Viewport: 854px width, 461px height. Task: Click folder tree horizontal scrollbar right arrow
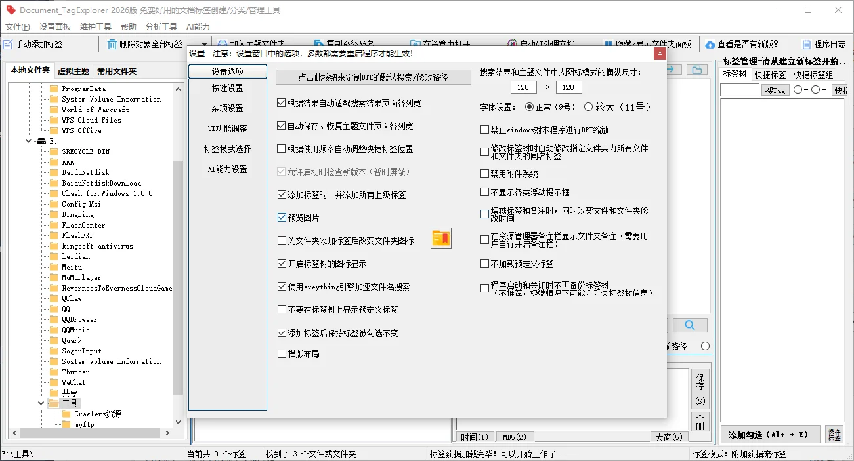coord(166,433)
